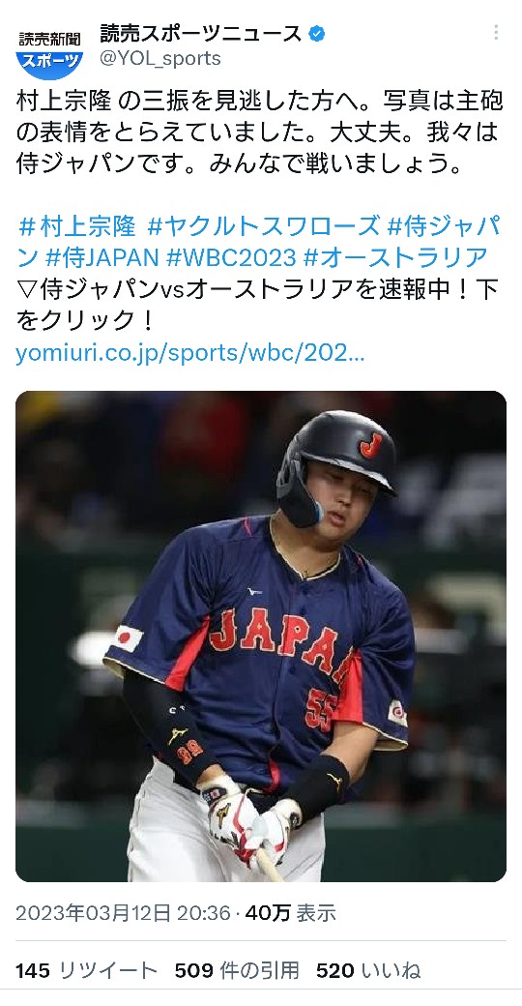Open the 読売新聞スポーツ profile avatar
522x1006 pixels.
tap(49, 51)
